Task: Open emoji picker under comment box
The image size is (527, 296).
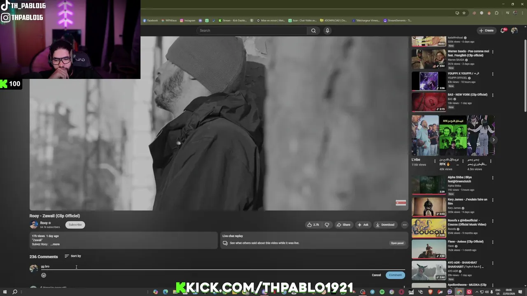Action: tap(44, 275)
